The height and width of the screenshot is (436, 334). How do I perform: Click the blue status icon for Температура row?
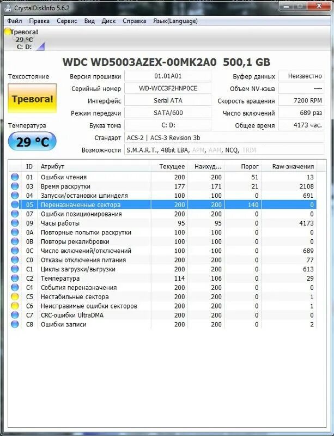point(15,278)
